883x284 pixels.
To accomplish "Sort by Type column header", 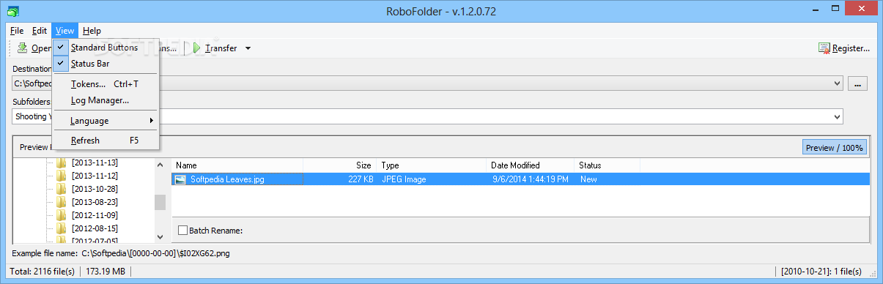I will 432,165.
